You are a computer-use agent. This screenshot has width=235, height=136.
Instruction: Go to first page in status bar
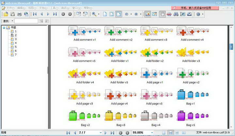68,132
